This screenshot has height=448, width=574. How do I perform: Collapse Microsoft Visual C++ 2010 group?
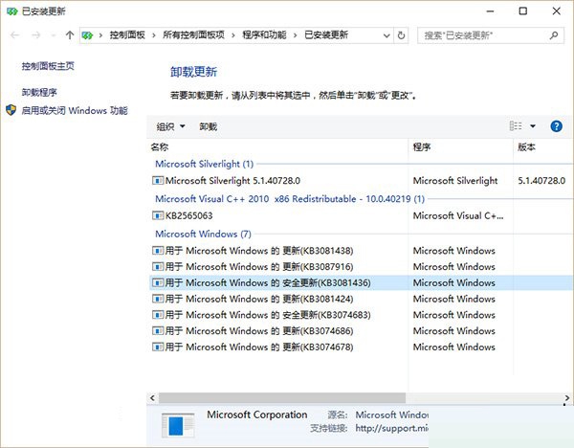tap(290, 199)
